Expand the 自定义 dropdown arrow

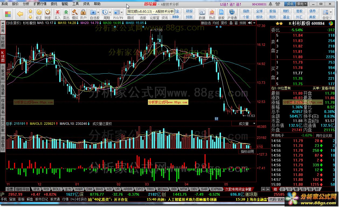(331, 12)
